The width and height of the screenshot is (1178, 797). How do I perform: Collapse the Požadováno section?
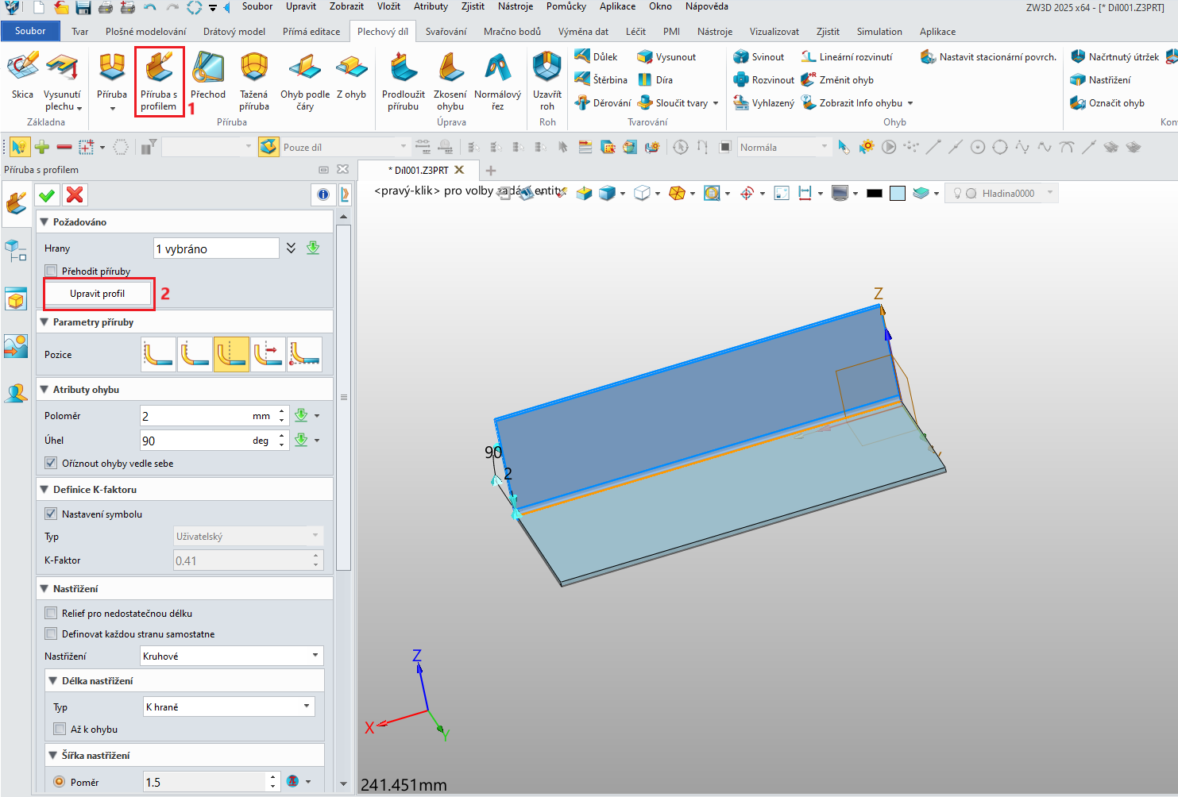point(44,221)
